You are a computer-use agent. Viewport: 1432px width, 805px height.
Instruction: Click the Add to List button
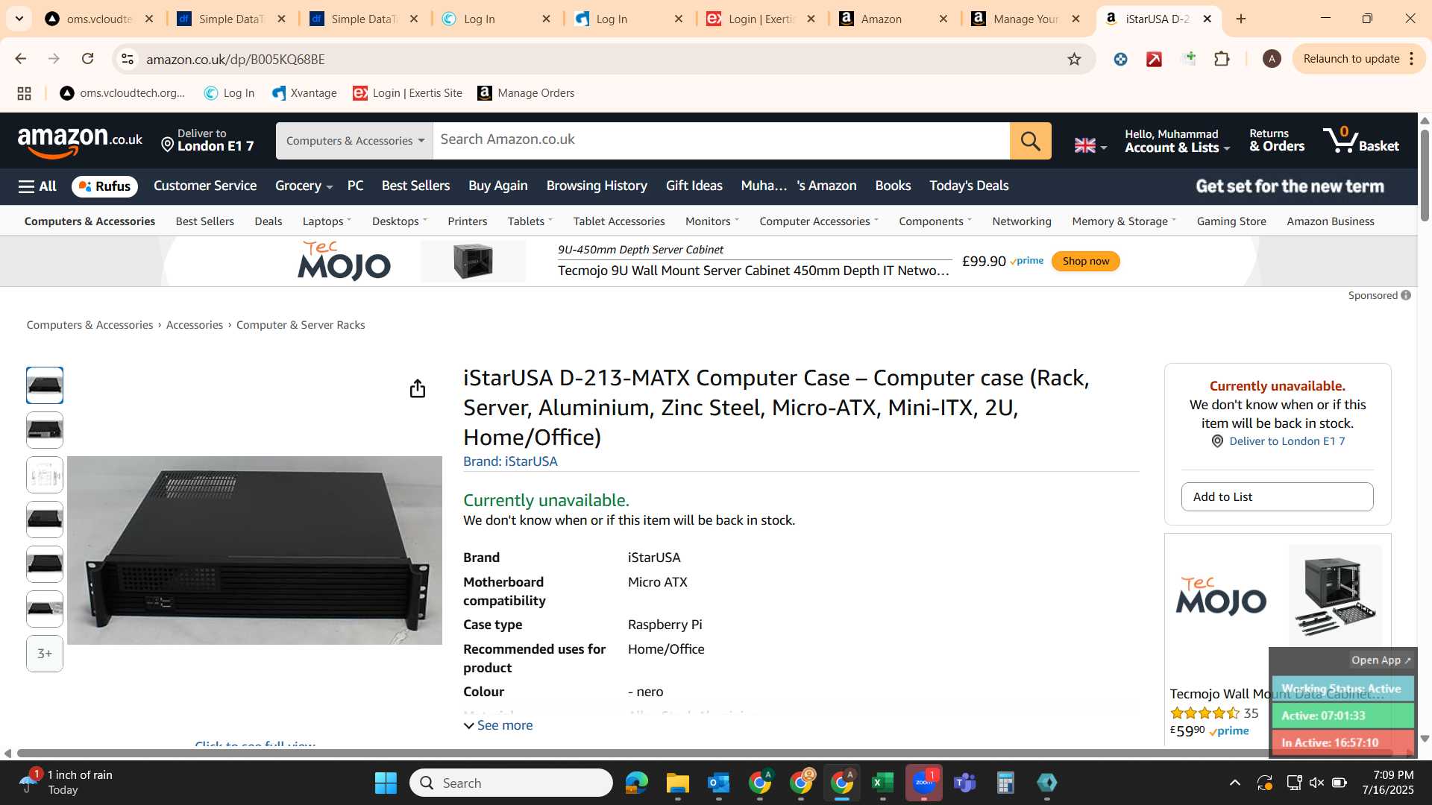[x=1277, y=497]
